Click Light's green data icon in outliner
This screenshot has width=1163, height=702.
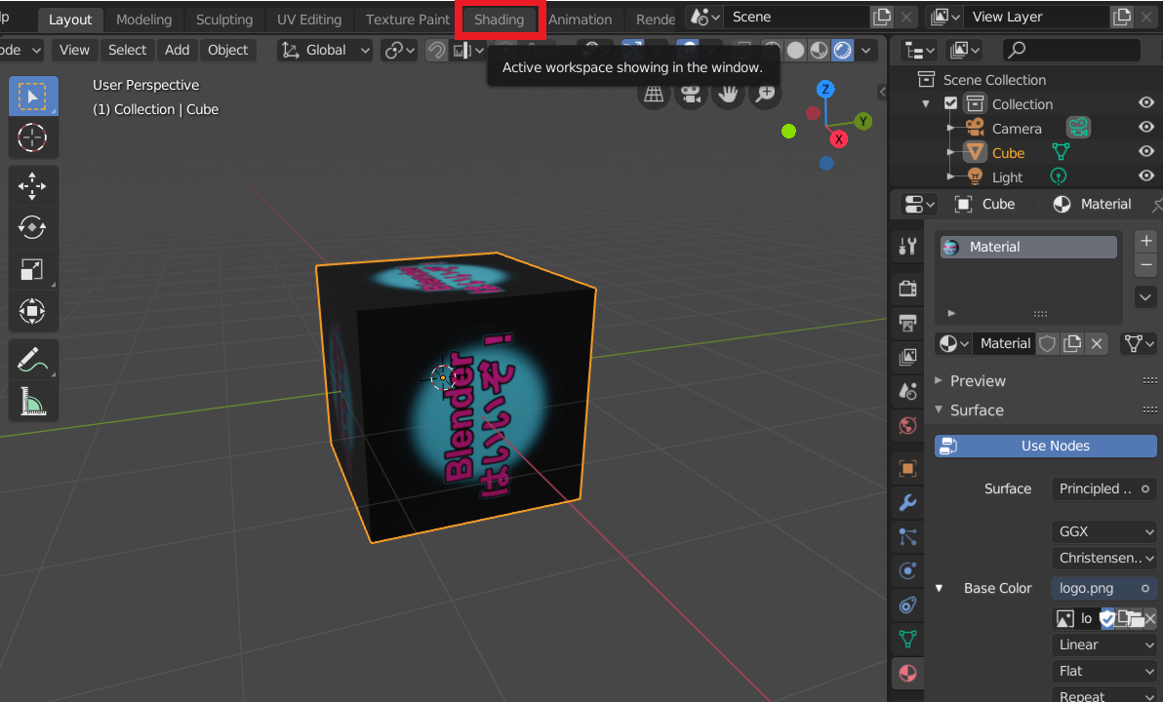point(1059,176)
